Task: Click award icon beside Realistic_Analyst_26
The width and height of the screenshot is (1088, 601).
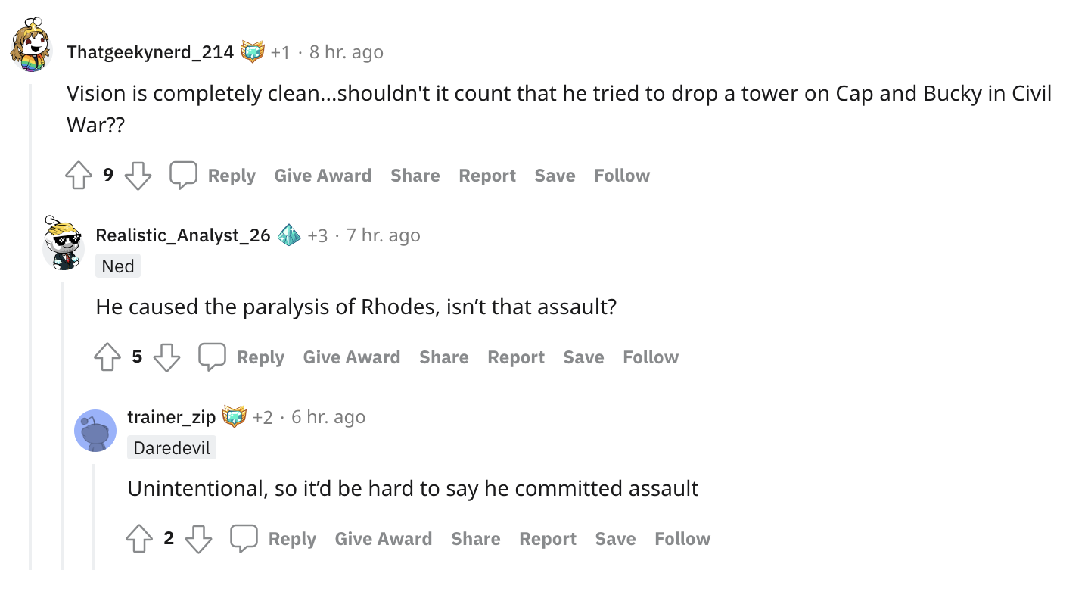Action: (x=289, y=235)
